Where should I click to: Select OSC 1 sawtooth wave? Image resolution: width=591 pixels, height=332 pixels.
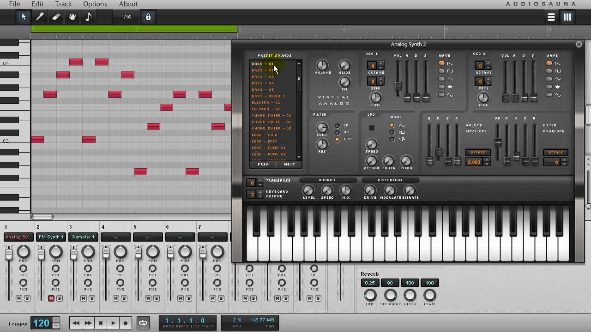click(x=442, y=63)
